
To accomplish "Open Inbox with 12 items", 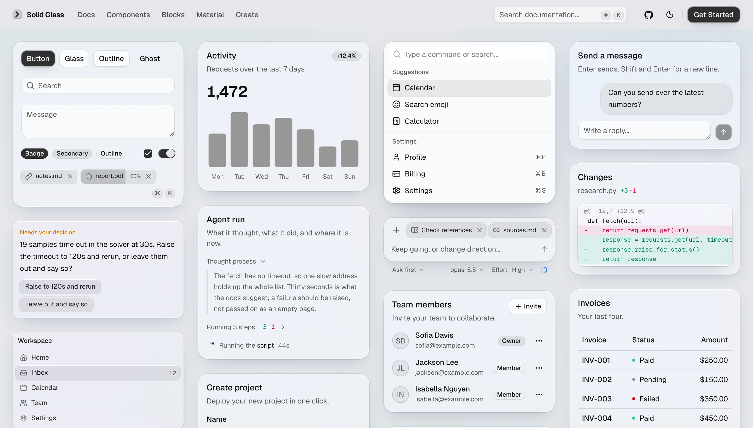I will [98, 373].
